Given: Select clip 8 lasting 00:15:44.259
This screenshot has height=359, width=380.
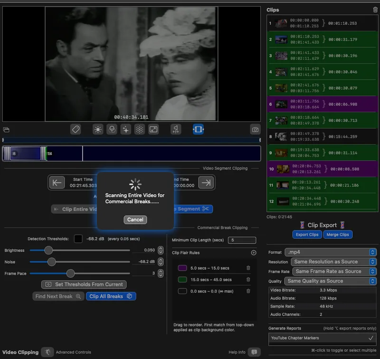Looking at the screenshot, I should 323,137.
